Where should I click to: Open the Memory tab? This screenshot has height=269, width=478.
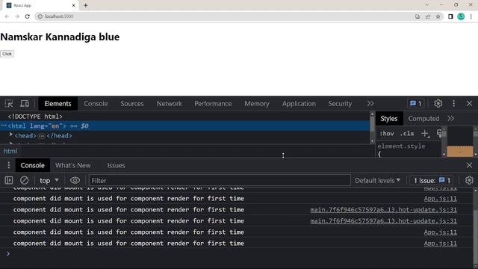[257, 104]
